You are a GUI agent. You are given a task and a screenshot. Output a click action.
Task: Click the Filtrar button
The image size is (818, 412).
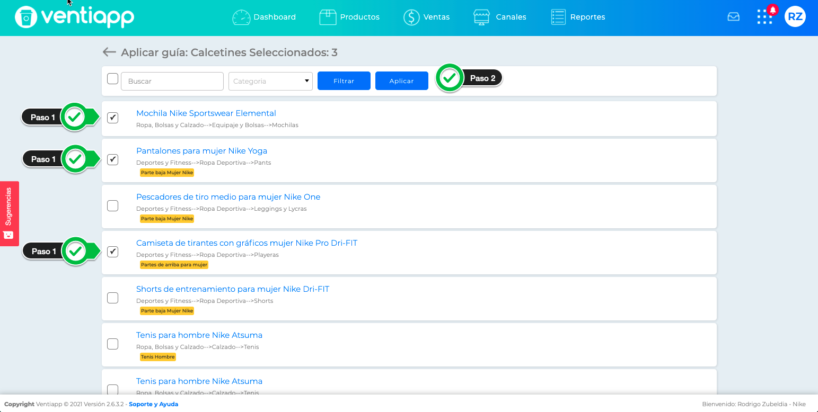(344, 81)
